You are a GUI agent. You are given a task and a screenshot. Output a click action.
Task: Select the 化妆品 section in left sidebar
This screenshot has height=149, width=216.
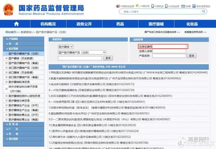pos(24,124)
